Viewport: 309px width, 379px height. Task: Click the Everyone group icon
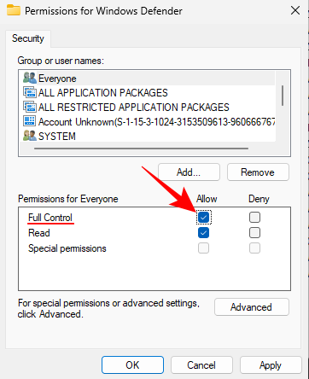pyautogui.click(x=29, y=78)
